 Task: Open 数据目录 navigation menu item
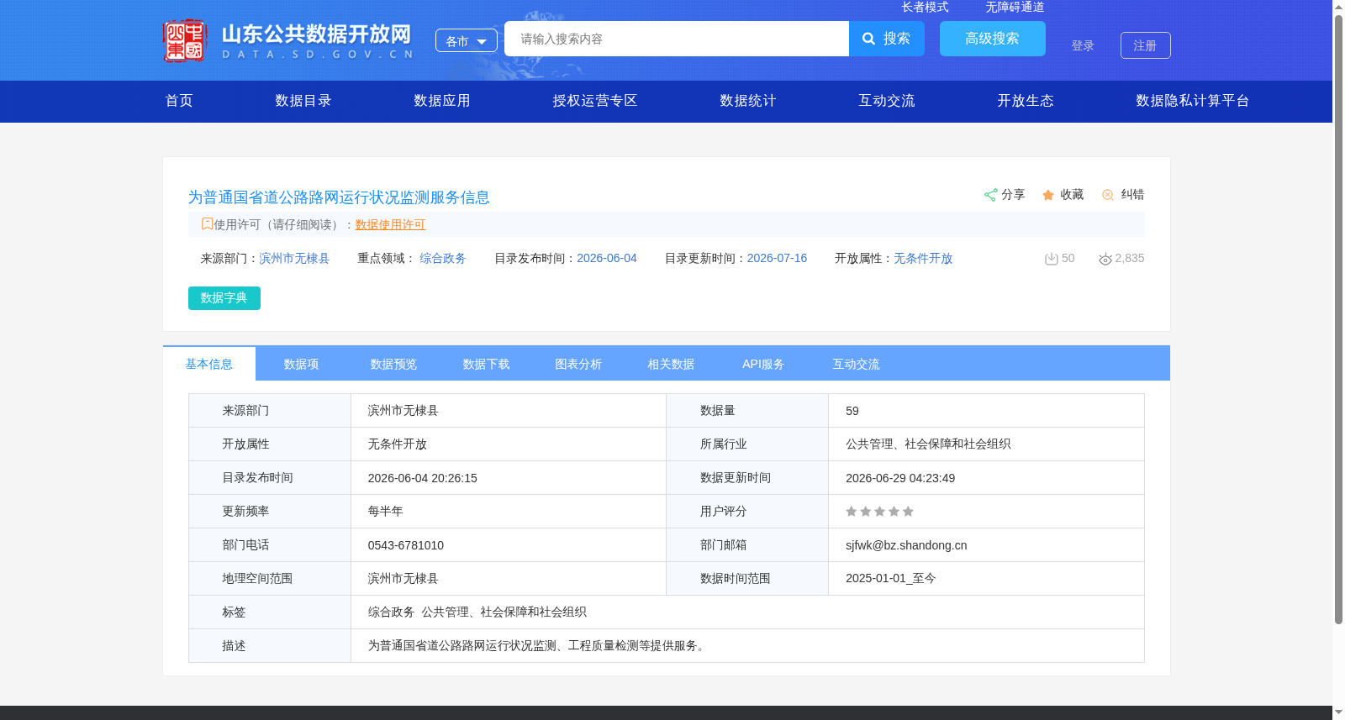pyautogui.click(x=303, y=101)
